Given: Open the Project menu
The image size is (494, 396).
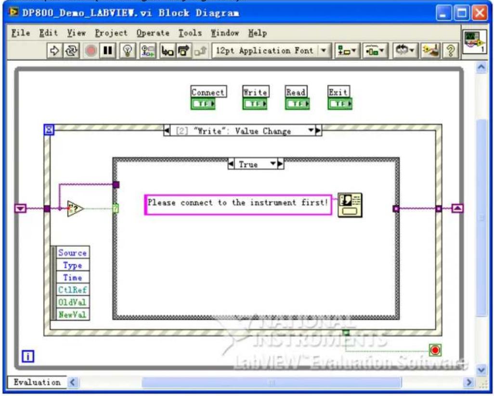Looking at the screenshot, I should pos(111,33).
